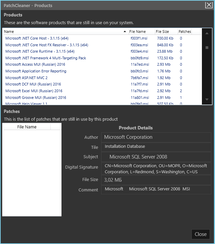215x244 pixels.
Task: Click the 2.93 Mb file size cell
Action: (164, 64)
